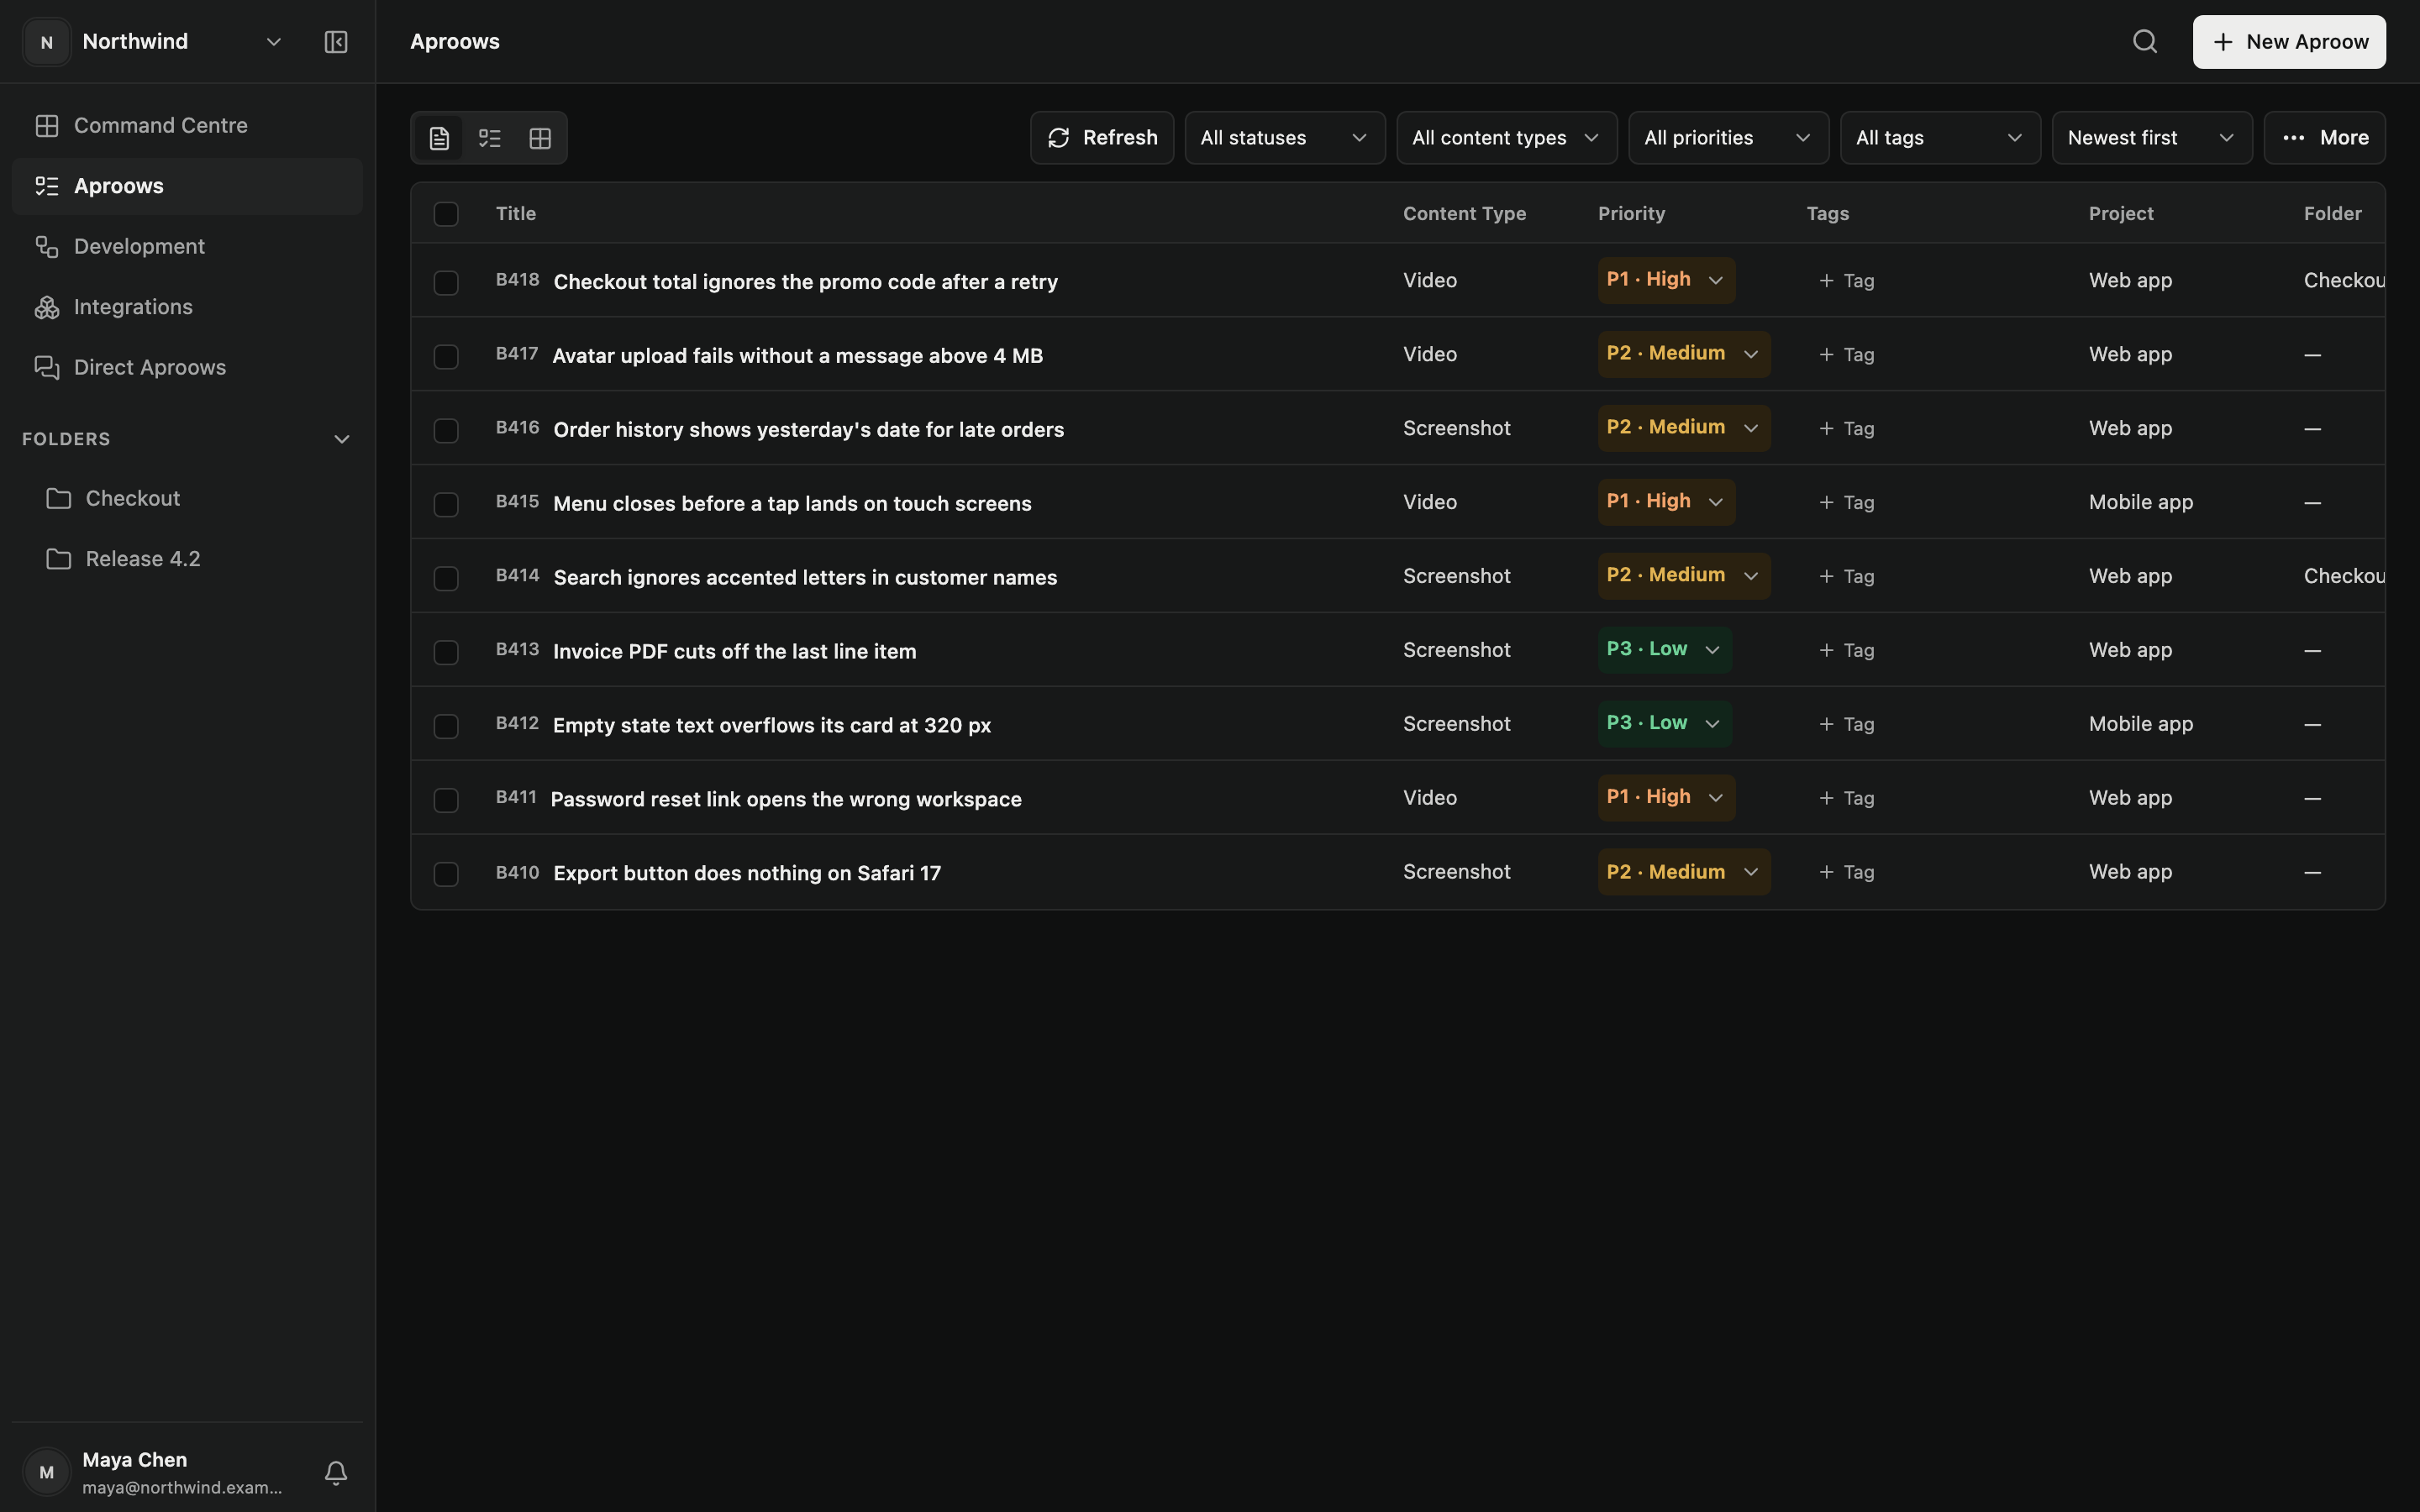2420x1512 pixels.
Task: Click the Refresh button
Action: tap(1102, 138)
